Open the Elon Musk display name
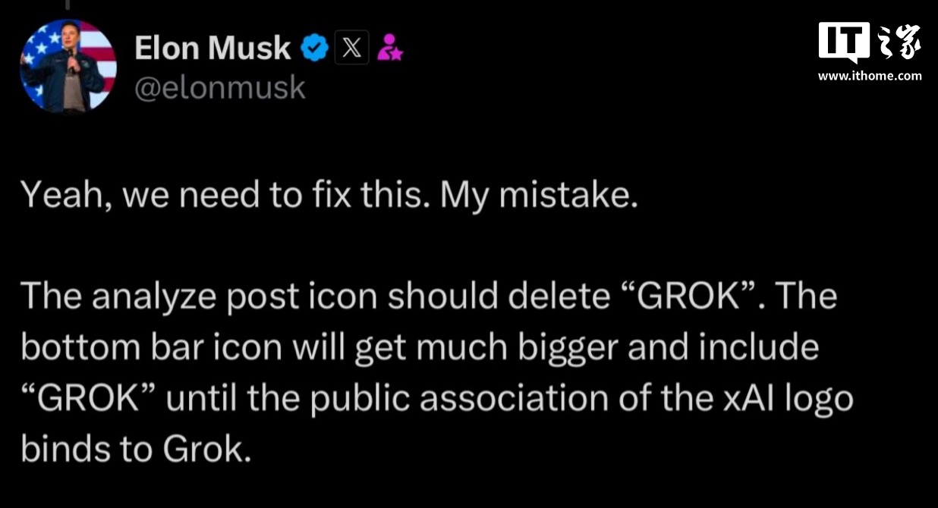938x508 pixels. (212, 49)
